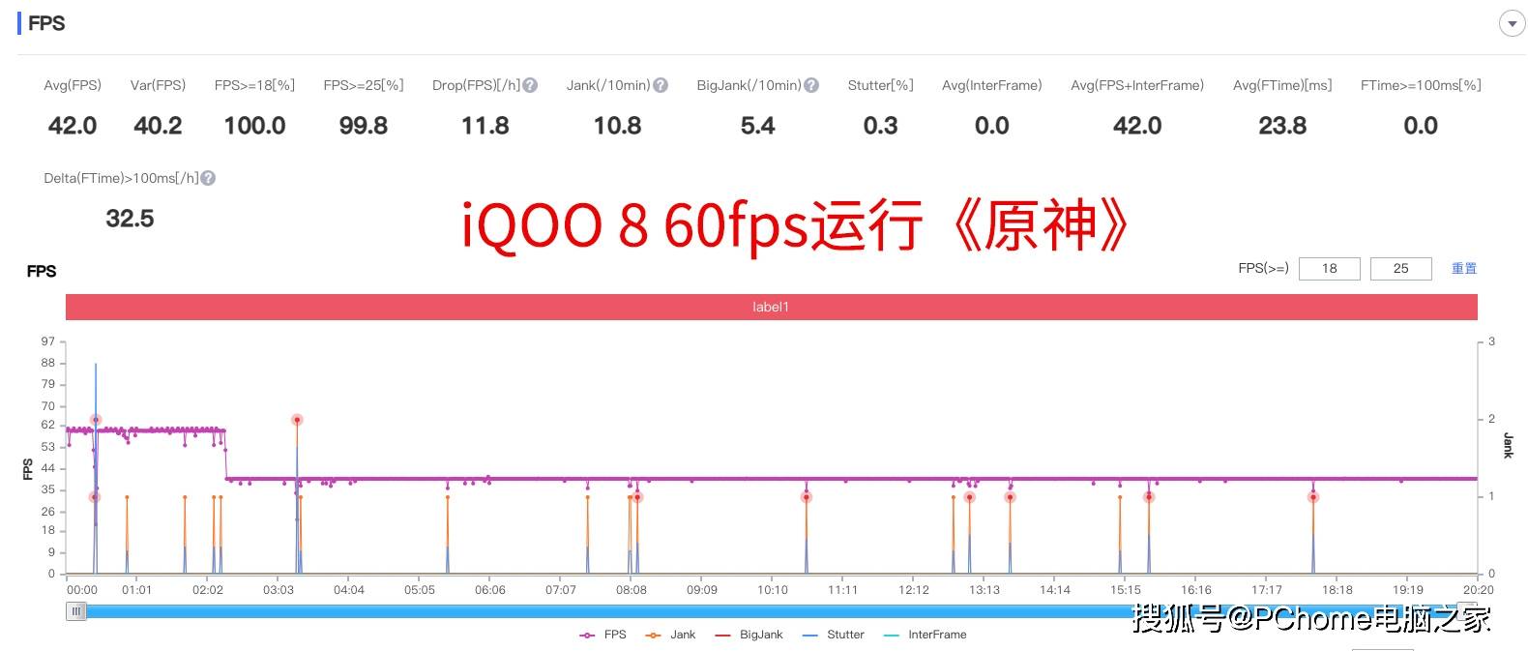This screenshot has width=1528, height=651.
Task: Click the 03:03 time axis label
Action: pos(279,590)
